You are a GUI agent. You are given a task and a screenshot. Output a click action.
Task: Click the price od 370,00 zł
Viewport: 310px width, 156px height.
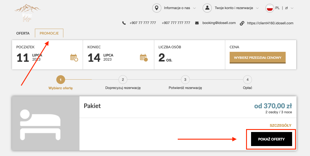(273, 106)
